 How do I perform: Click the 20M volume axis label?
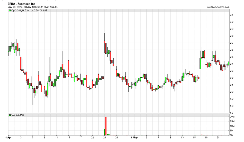coord(232,117)
